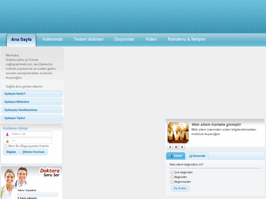Click the Oy Kullan vote button

tap(180, 188)
